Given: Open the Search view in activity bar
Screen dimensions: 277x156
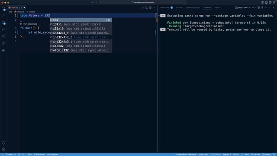Looking at the screenshot, I should (3, 16).
